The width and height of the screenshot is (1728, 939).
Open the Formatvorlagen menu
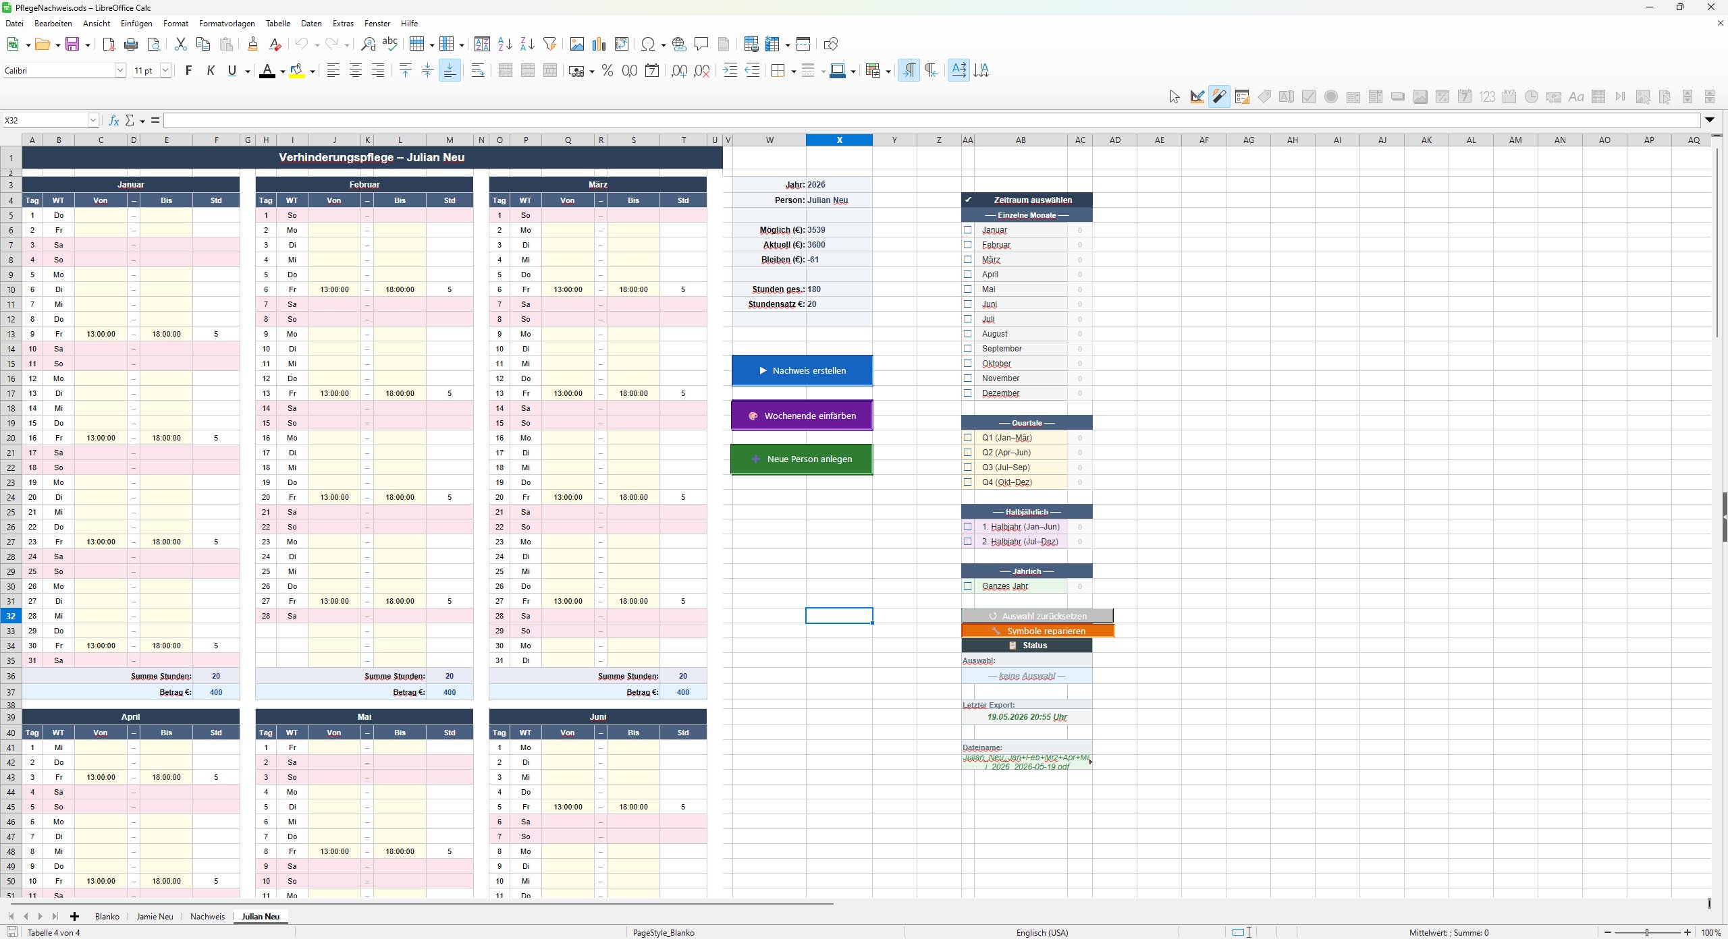(227, 24)
